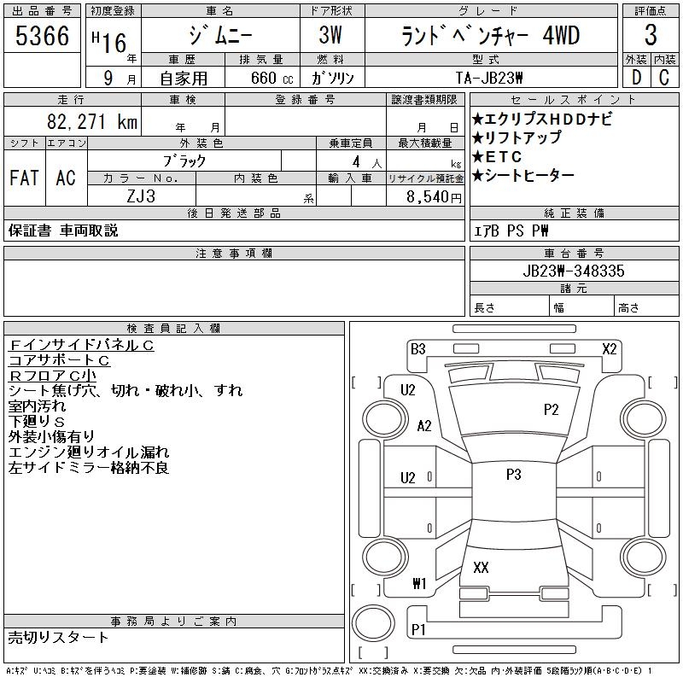Select the 保証書 車両取説 entry
The image size is (683, 683).
pyautogui.click(x=63, y=231)
